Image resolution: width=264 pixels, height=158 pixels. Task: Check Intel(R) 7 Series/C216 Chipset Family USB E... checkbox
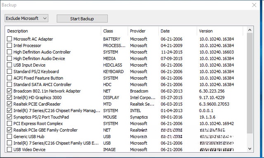tap(9, 143)
